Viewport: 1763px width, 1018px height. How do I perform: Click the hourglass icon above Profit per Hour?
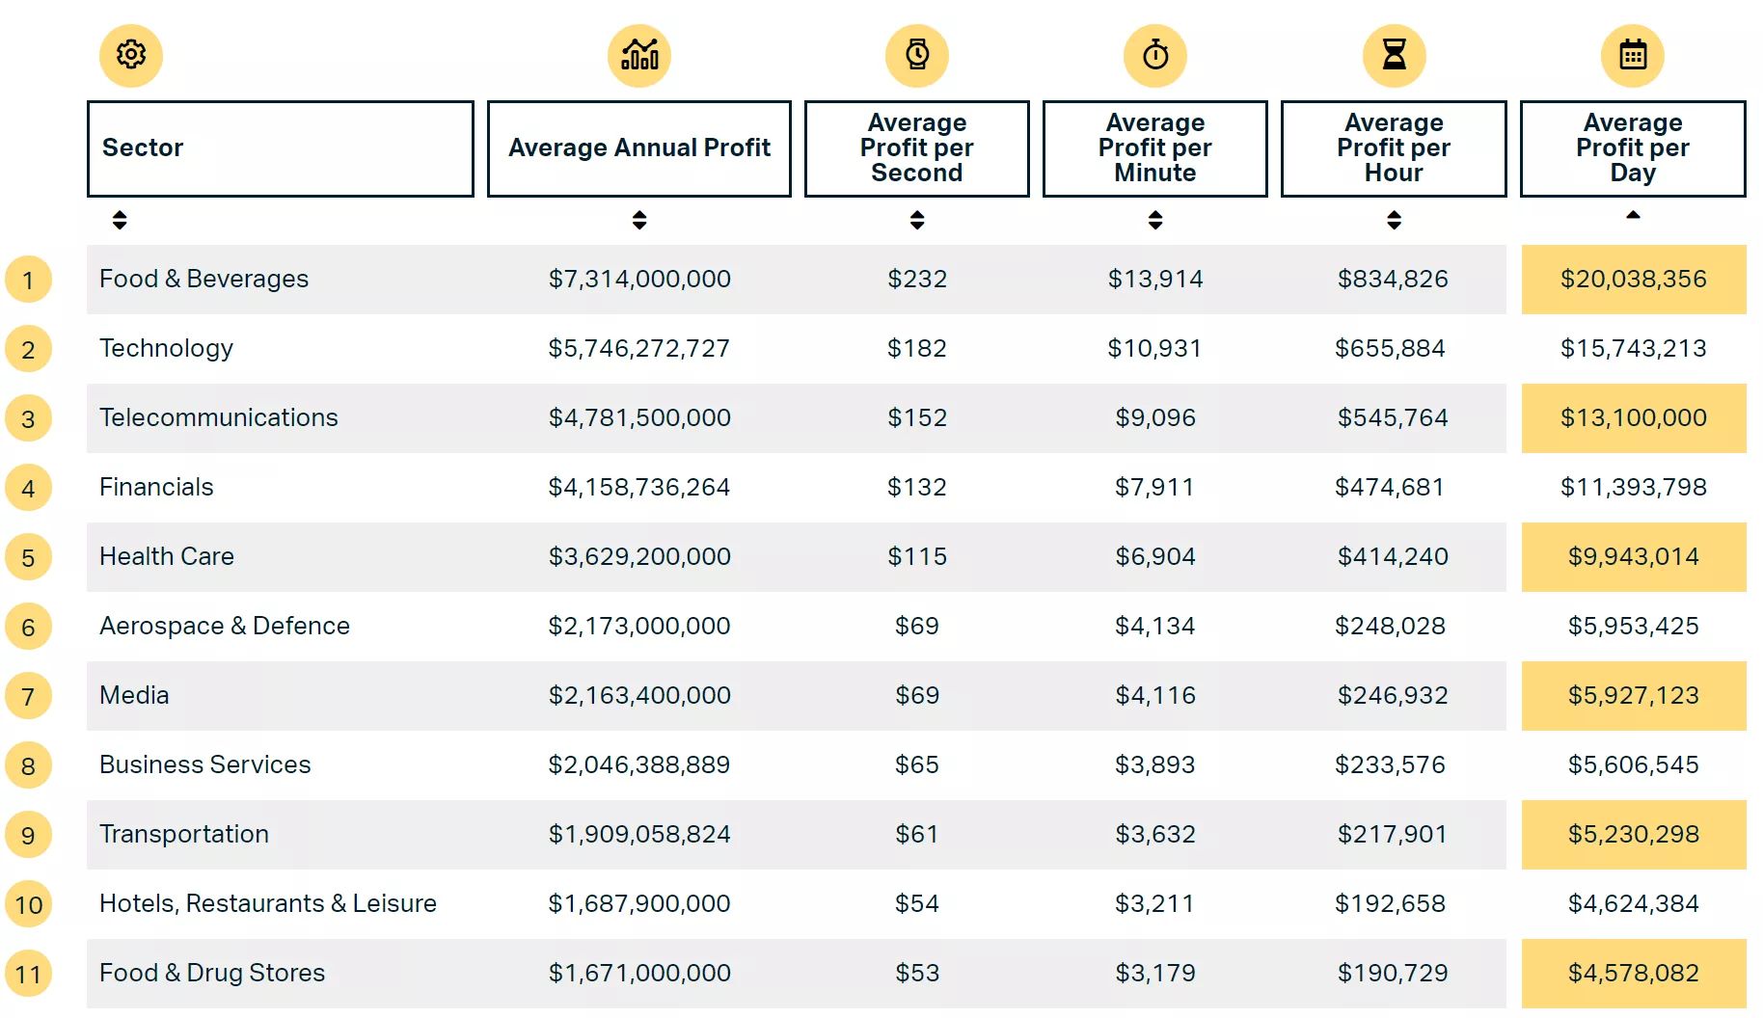click(1395, 55)
